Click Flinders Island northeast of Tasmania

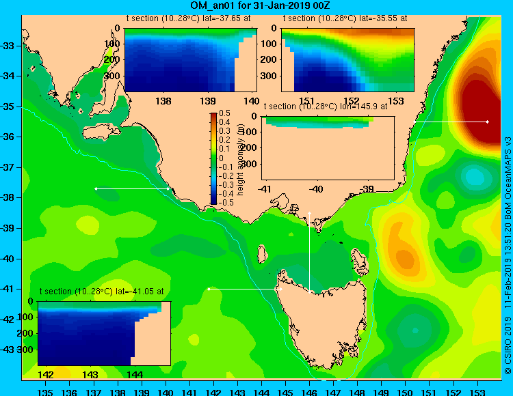[359, 261]
